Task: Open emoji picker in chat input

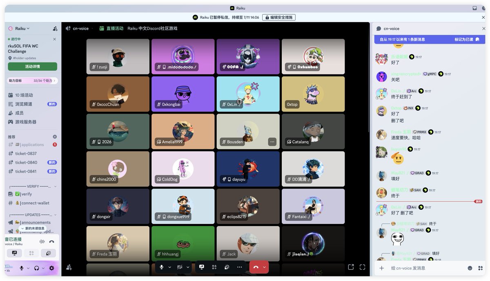Action: [x=470, y=268]
